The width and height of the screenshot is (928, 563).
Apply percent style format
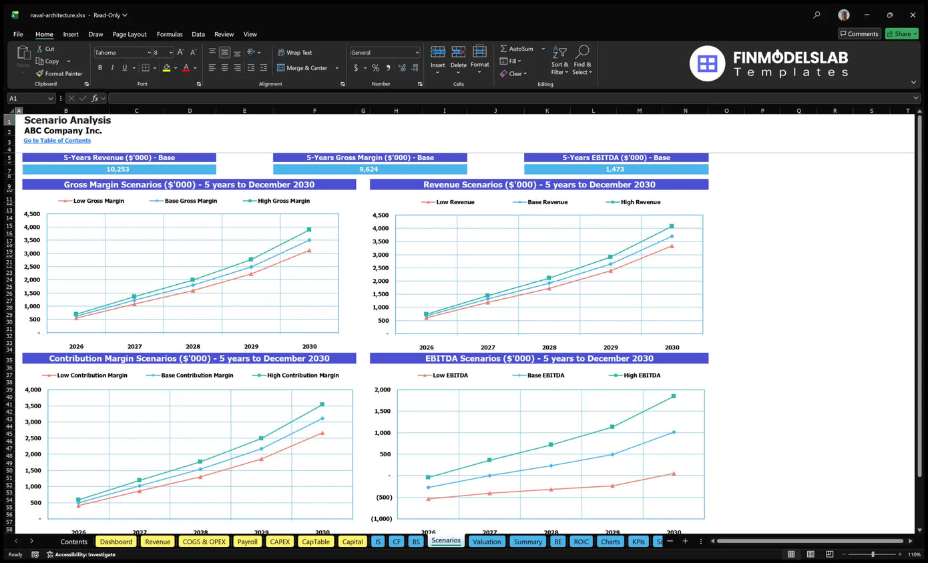pyautogui.click(x=375, y=67)
